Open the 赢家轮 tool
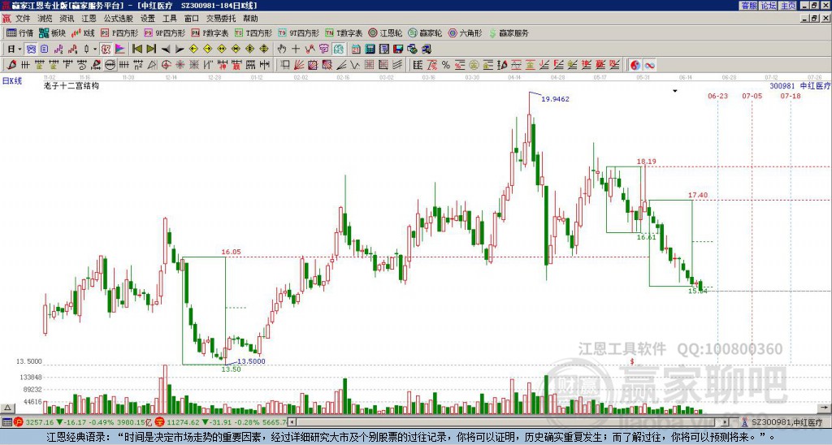 click(x=425, y=33)
